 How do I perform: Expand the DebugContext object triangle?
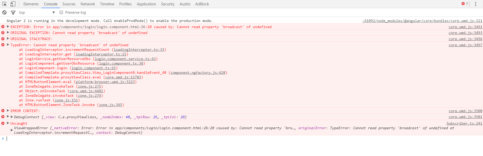click(11, 117)
